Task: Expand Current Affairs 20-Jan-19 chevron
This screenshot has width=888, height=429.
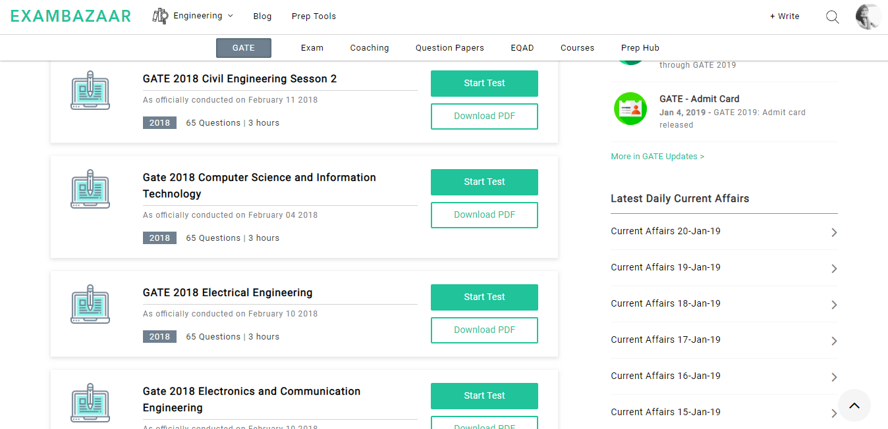Action: (x=834, y=232)
